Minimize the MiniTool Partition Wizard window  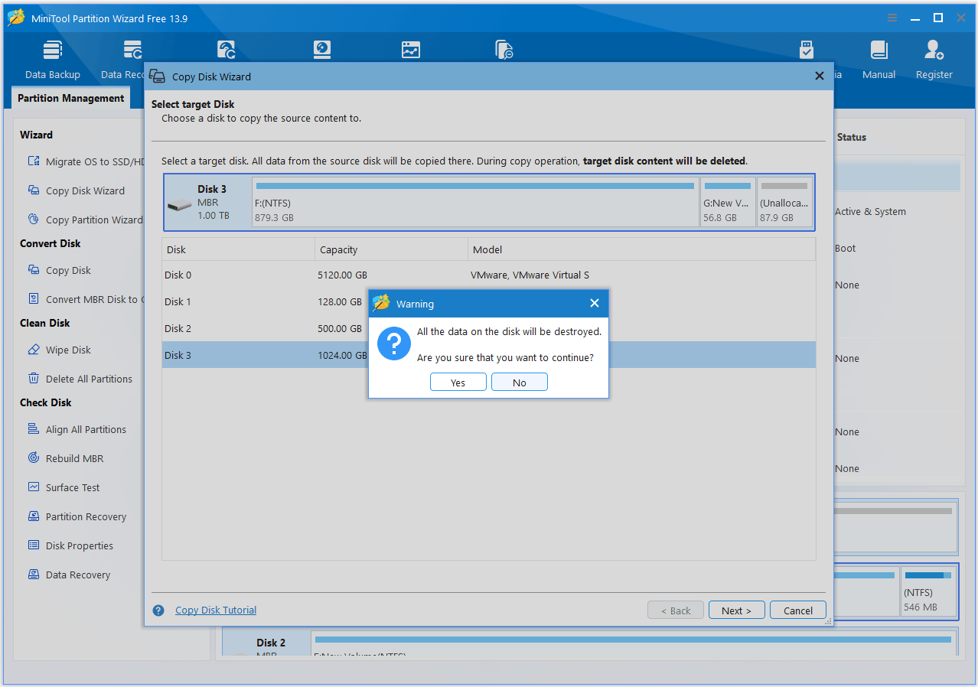coord(915,18)
